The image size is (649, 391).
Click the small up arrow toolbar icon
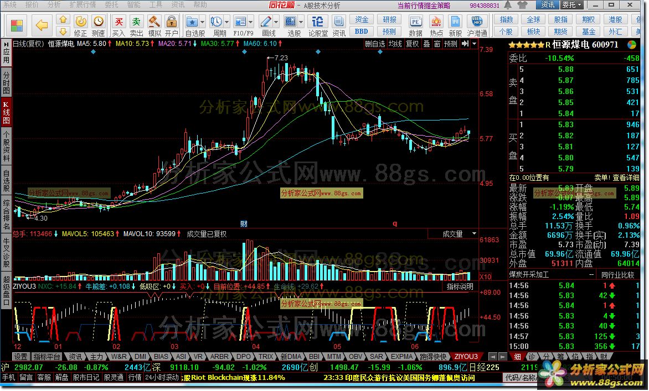coord(63,19)
